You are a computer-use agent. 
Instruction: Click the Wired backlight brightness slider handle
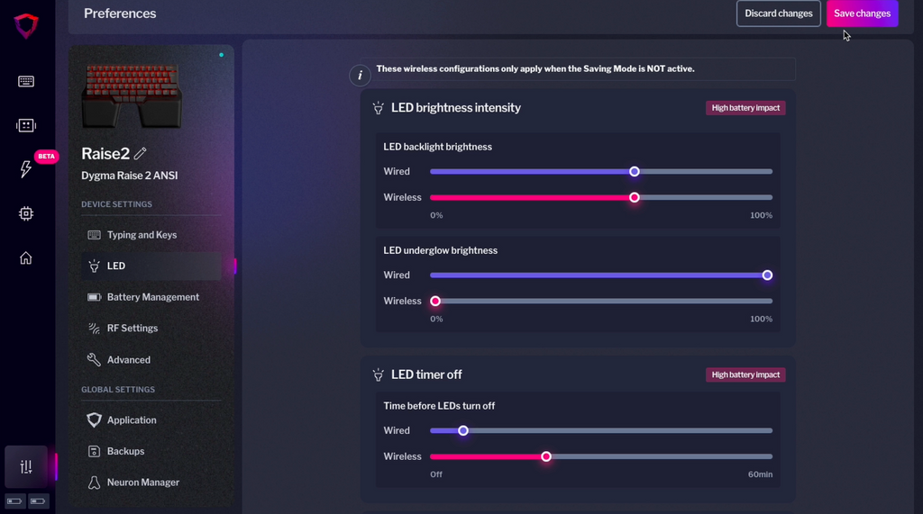(x=635, y=171)
